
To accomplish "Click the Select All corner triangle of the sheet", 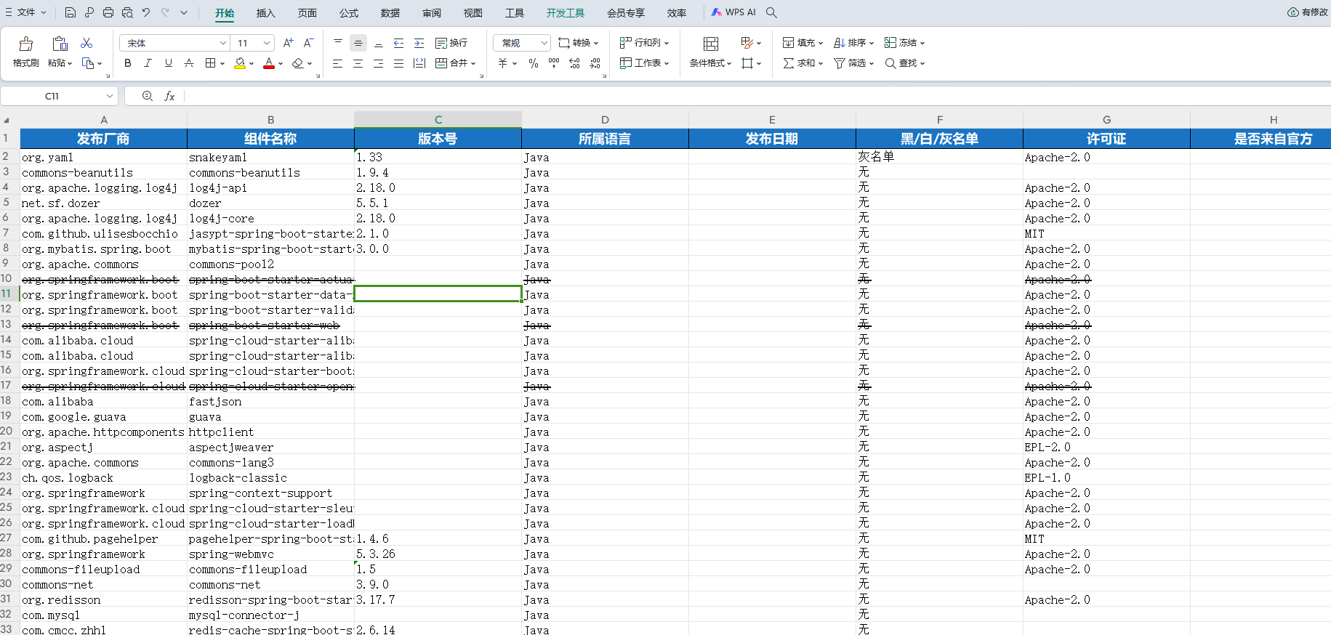I will coord(7,121).
